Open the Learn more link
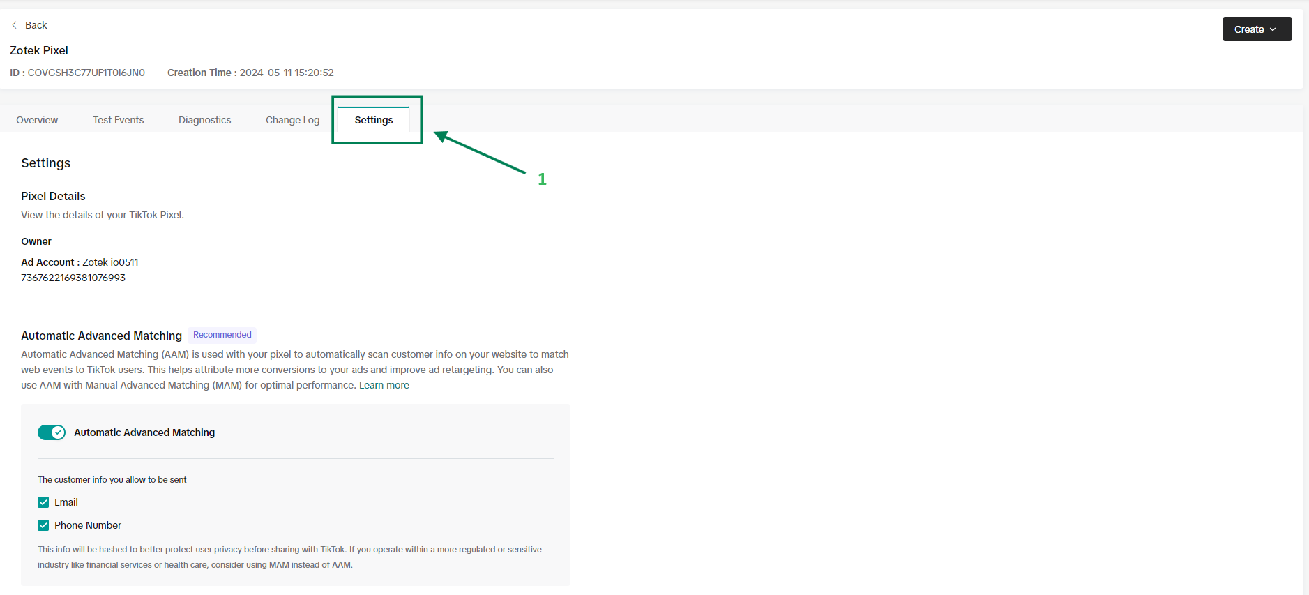Viewport: 1309px width, 595px height. click(x=384, y=385)
